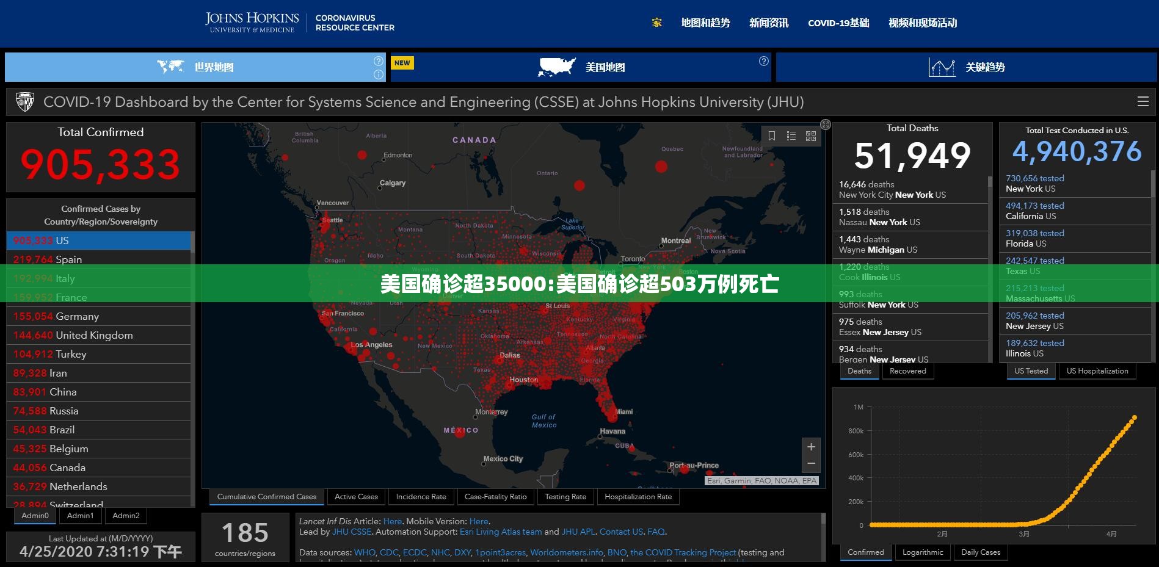
Task: Expand the map to full view
Action: tap(826, 125)
